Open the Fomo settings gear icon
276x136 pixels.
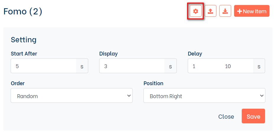click(195, 11)
